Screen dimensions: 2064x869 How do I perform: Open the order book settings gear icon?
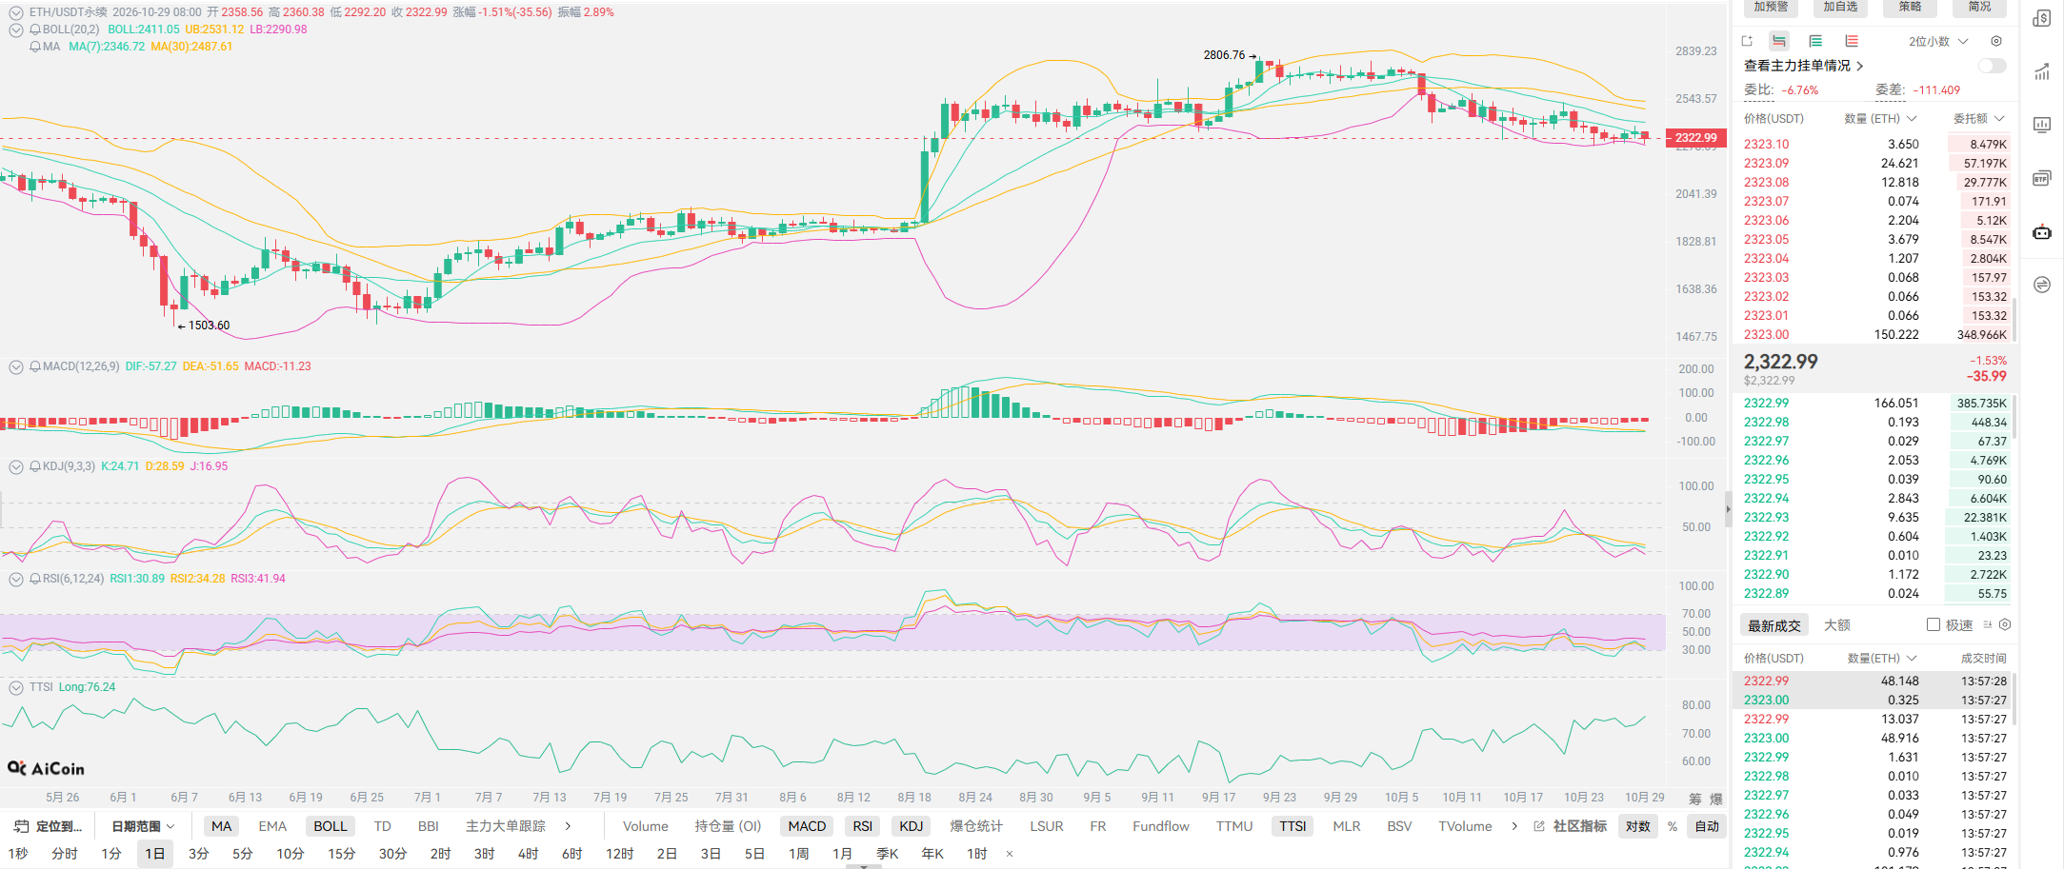pyautogui.click(x=1996, y=41)
